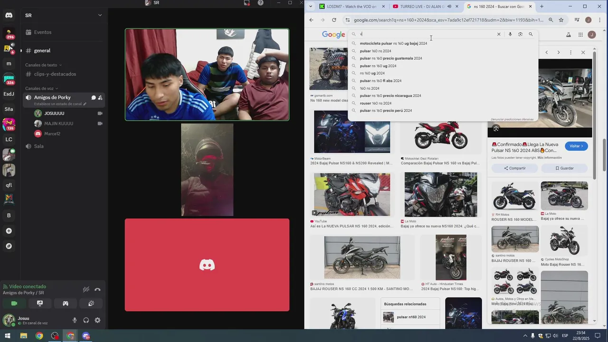The image size is (608, 342).
Task: Clear the Google search box
Action: [x=499, y=34]
